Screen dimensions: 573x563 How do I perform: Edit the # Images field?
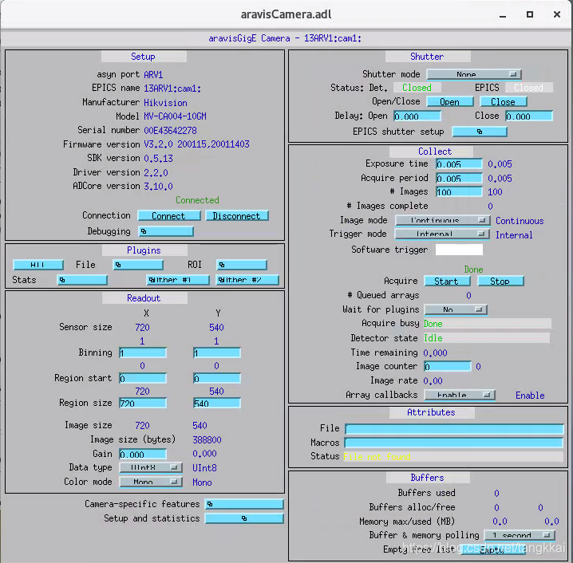click(459, 192)
